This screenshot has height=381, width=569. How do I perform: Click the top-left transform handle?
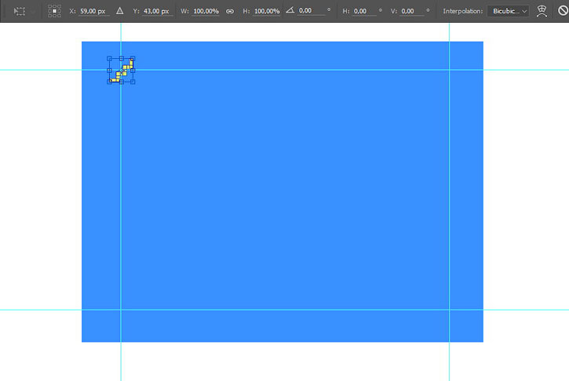pyautogui.click(x=110, y=58)
